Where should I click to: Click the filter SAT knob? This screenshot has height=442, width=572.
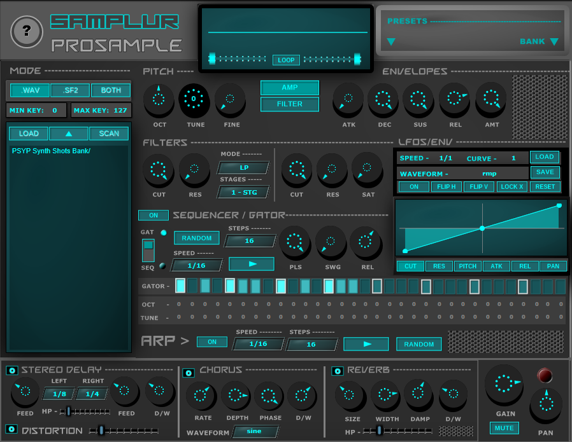point(367,169)
